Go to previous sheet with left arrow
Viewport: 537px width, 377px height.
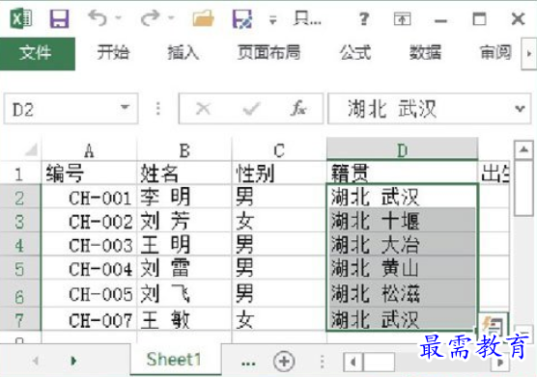[x=35, y=360]
